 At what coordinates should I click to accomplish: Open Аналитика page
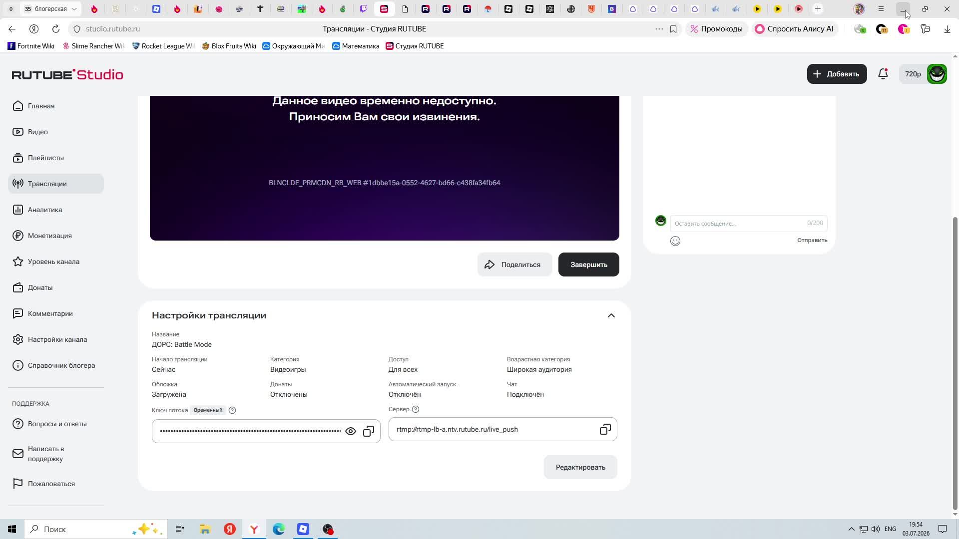(56, 210)
